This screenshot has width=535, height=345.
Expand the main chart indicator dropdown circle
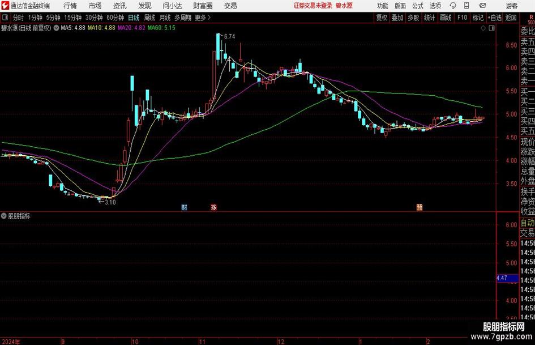[56, 28]
